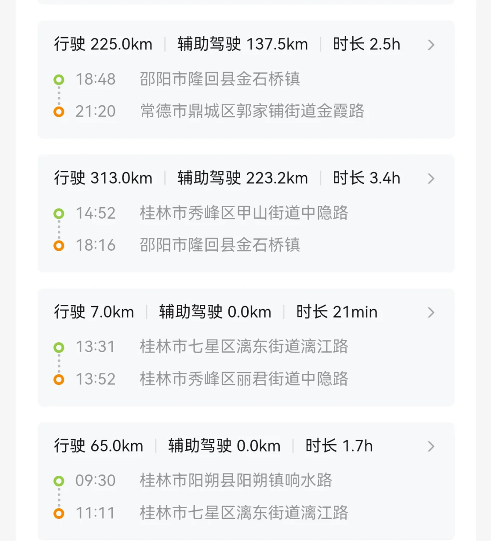This screenshot has height=541, width=491.
Task: Click orange end marker at 21:20
Action: point(59,112)
